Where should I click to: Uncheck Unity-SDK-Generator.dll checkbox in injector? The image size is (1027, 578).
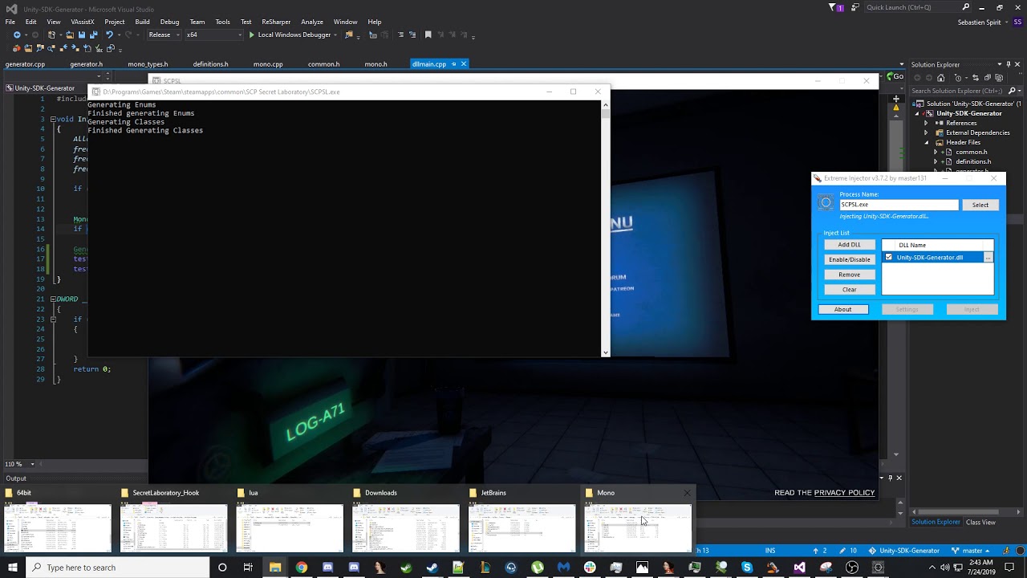(888, 257)
